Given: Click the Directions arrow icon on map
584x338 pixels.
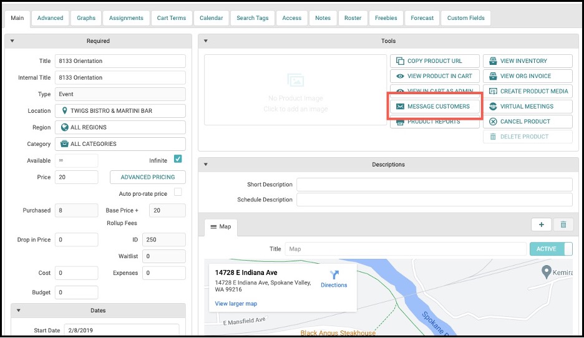Looking at the screenshot, I should point(334,275).
